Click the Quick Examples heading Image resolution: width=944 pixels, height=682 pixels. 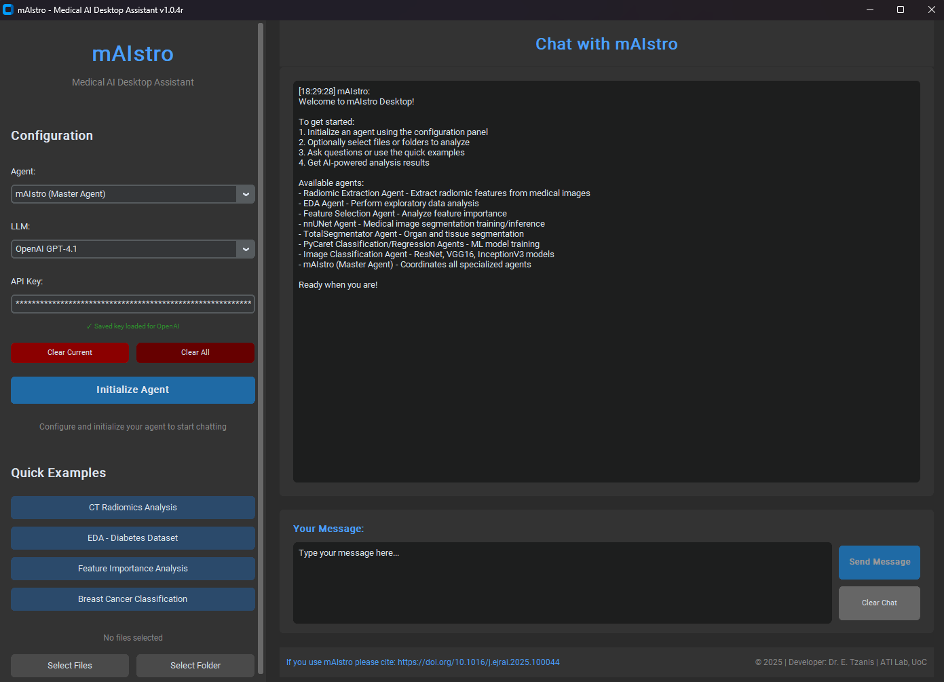58,473
